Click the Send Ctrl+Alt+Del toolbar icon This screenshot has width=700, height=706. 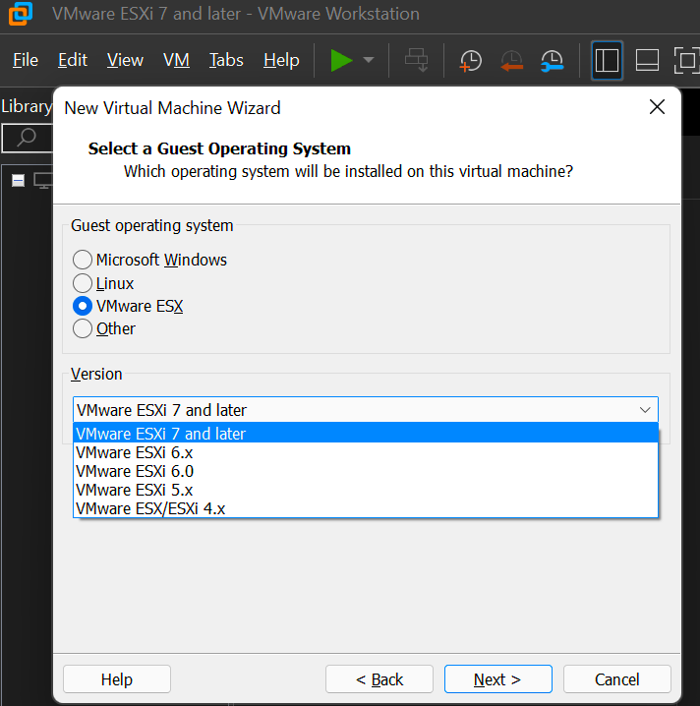pyautogui.click(x=417, y=60)
